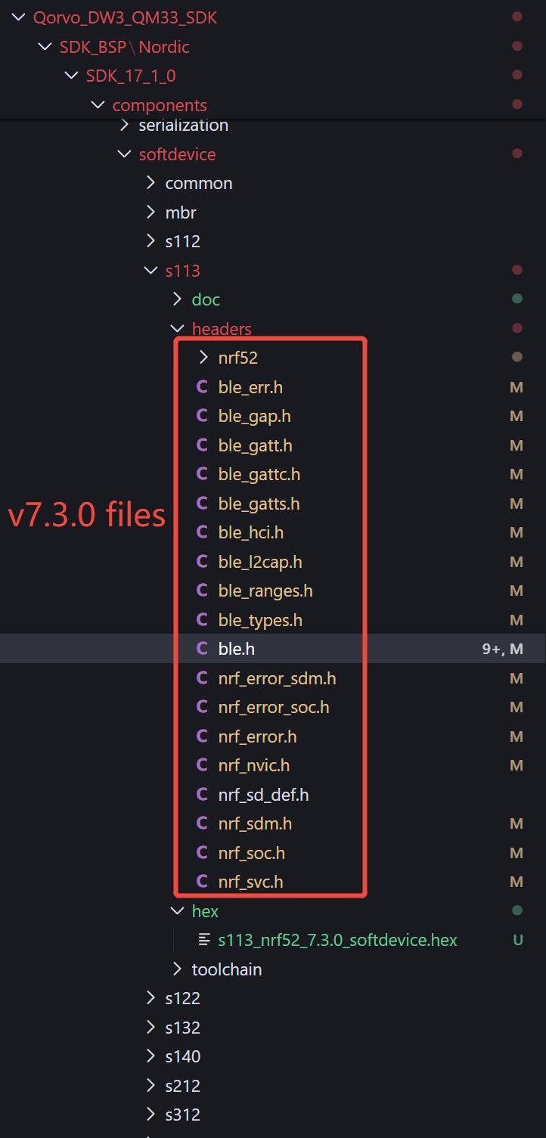
Task: Select nrf_soc.h file
Action: pyautogui.click(x=252, y=853)
